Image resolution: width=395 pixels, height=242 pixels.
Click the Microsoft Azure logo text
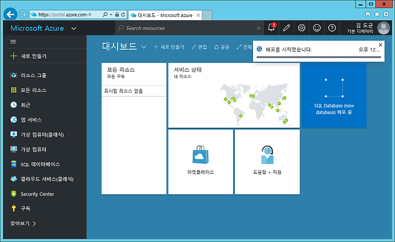pos(37,28)
